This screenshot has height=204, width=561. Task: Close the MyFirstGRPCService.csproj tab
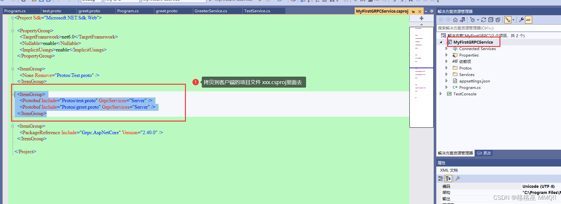click(x=420, y=11)
